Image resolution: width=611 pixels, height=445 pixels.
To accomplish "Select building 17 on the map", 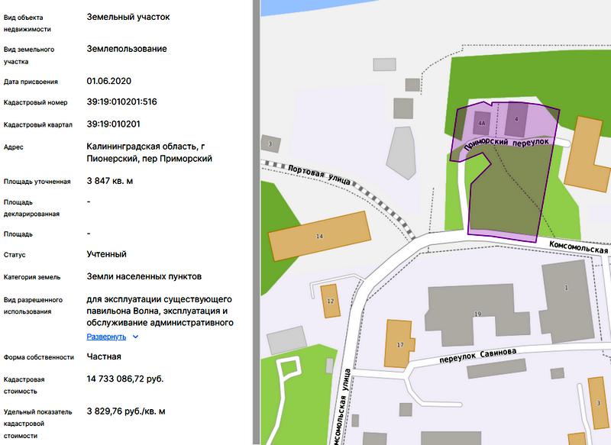I will point(399,344).
